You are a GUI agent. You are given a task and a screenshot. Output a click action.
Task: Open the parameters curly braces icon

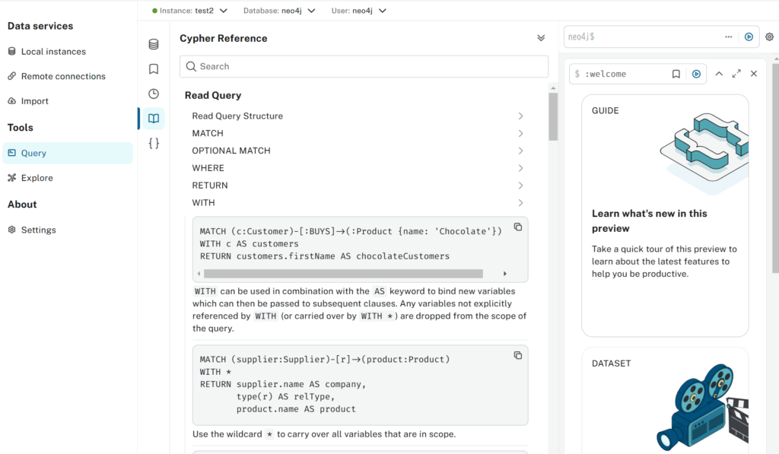(154, 144)
